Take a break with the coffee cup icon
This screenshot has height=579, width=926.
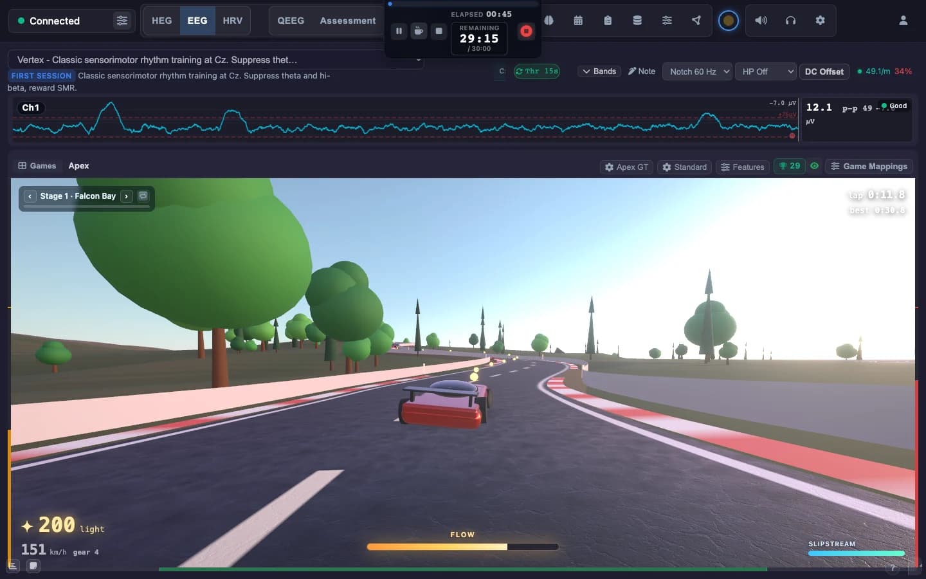pos(419,31)
